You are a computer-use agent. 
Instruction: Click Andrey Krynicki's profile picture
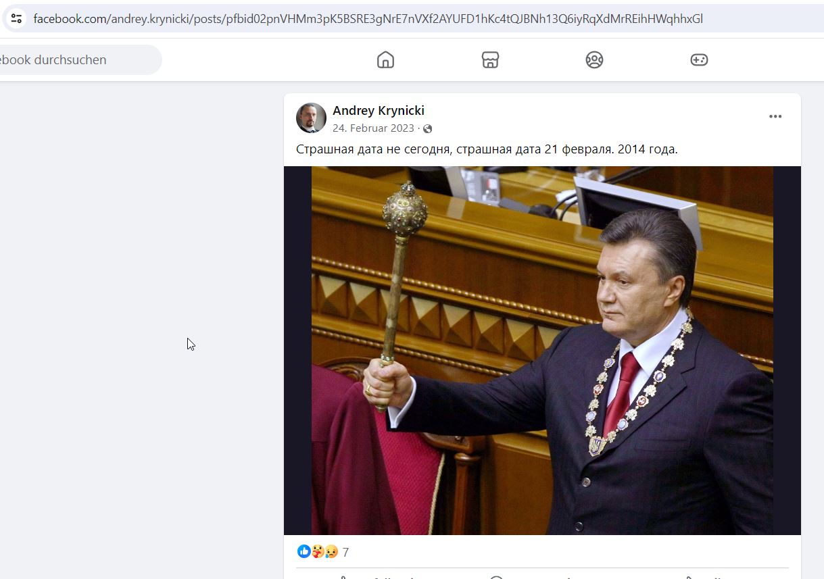(311, 118)
